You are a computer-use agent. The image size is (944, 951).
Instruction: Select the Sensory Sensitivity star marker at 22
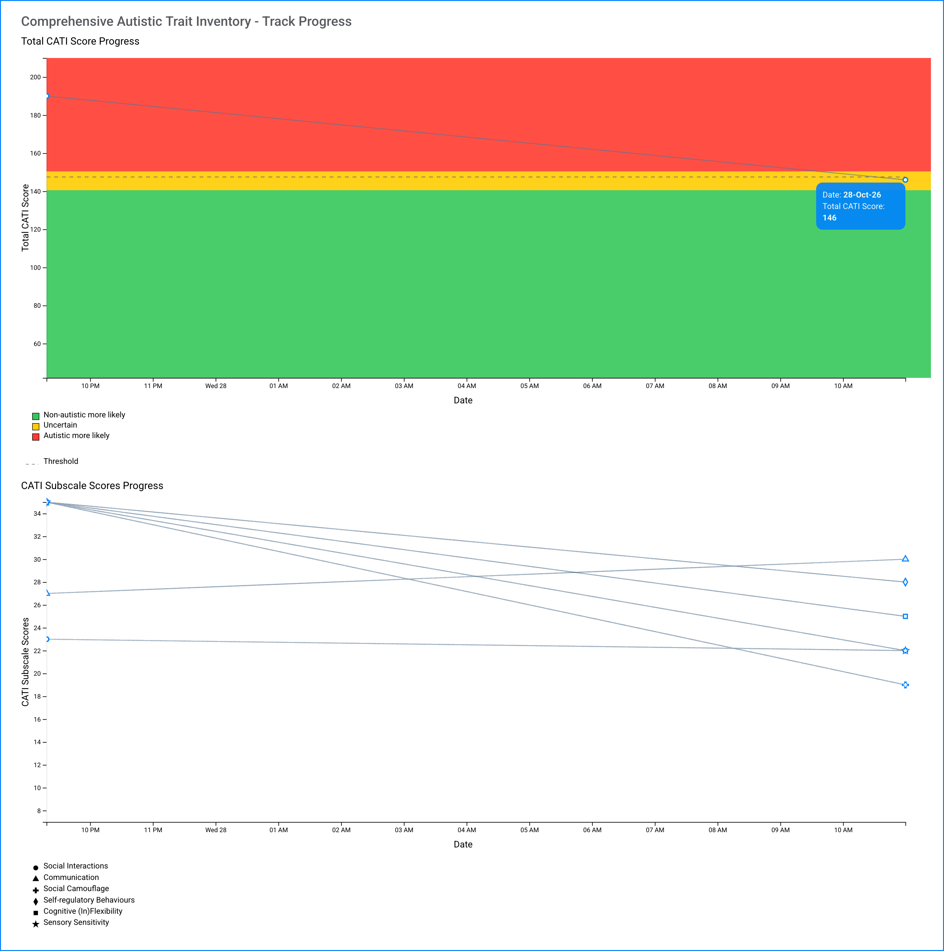(x=905, y=651)
